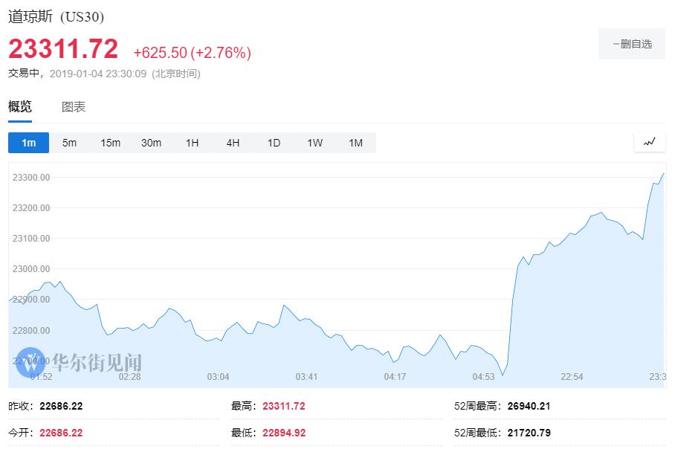Open the 图表 tab
Screen dimensions: 675x452
coord(74,107)
